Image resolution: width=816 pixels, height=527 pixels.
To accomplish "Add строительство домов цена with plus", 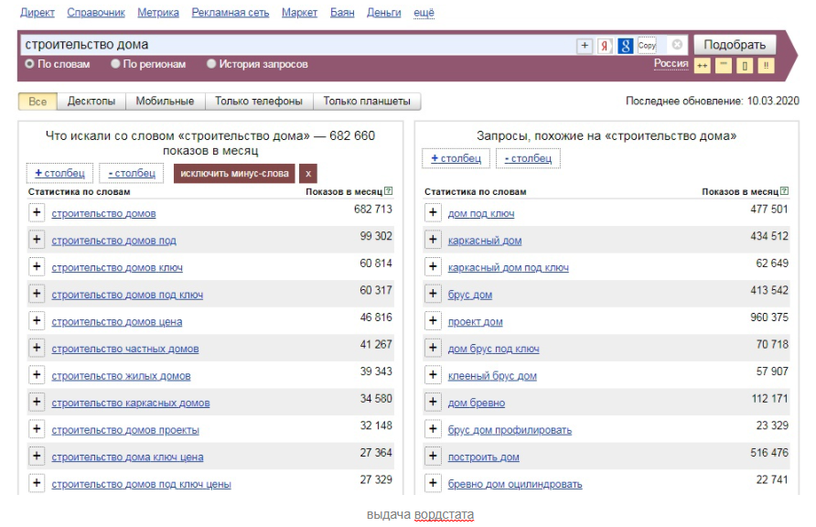I will (x=37, y=320).
